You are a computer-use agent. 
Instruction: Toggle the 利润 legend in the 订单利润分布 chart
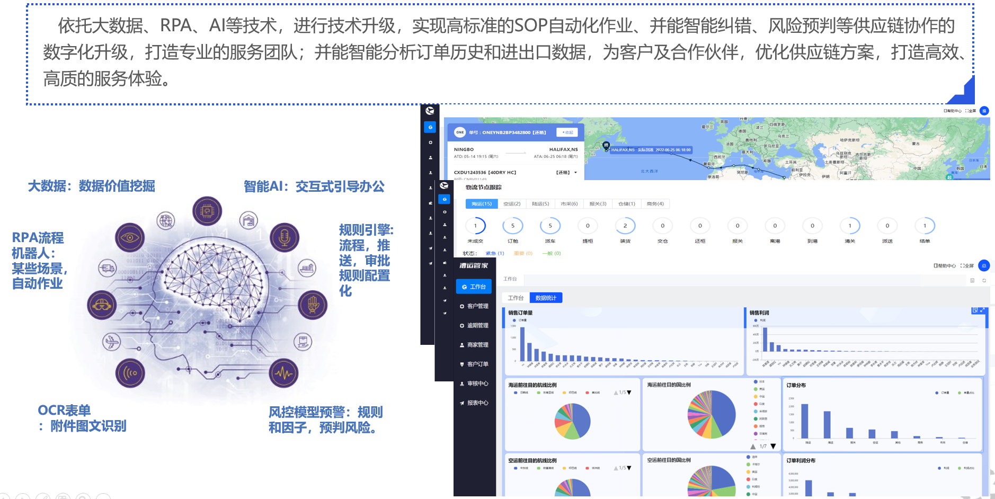(x=943, y=468)
